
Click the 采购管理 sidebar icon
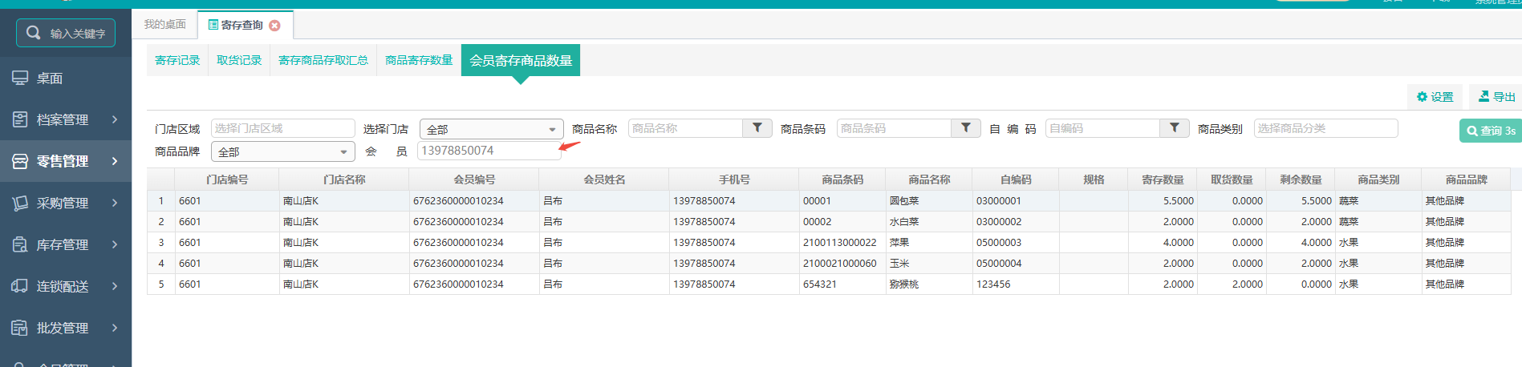pos(20,203)
